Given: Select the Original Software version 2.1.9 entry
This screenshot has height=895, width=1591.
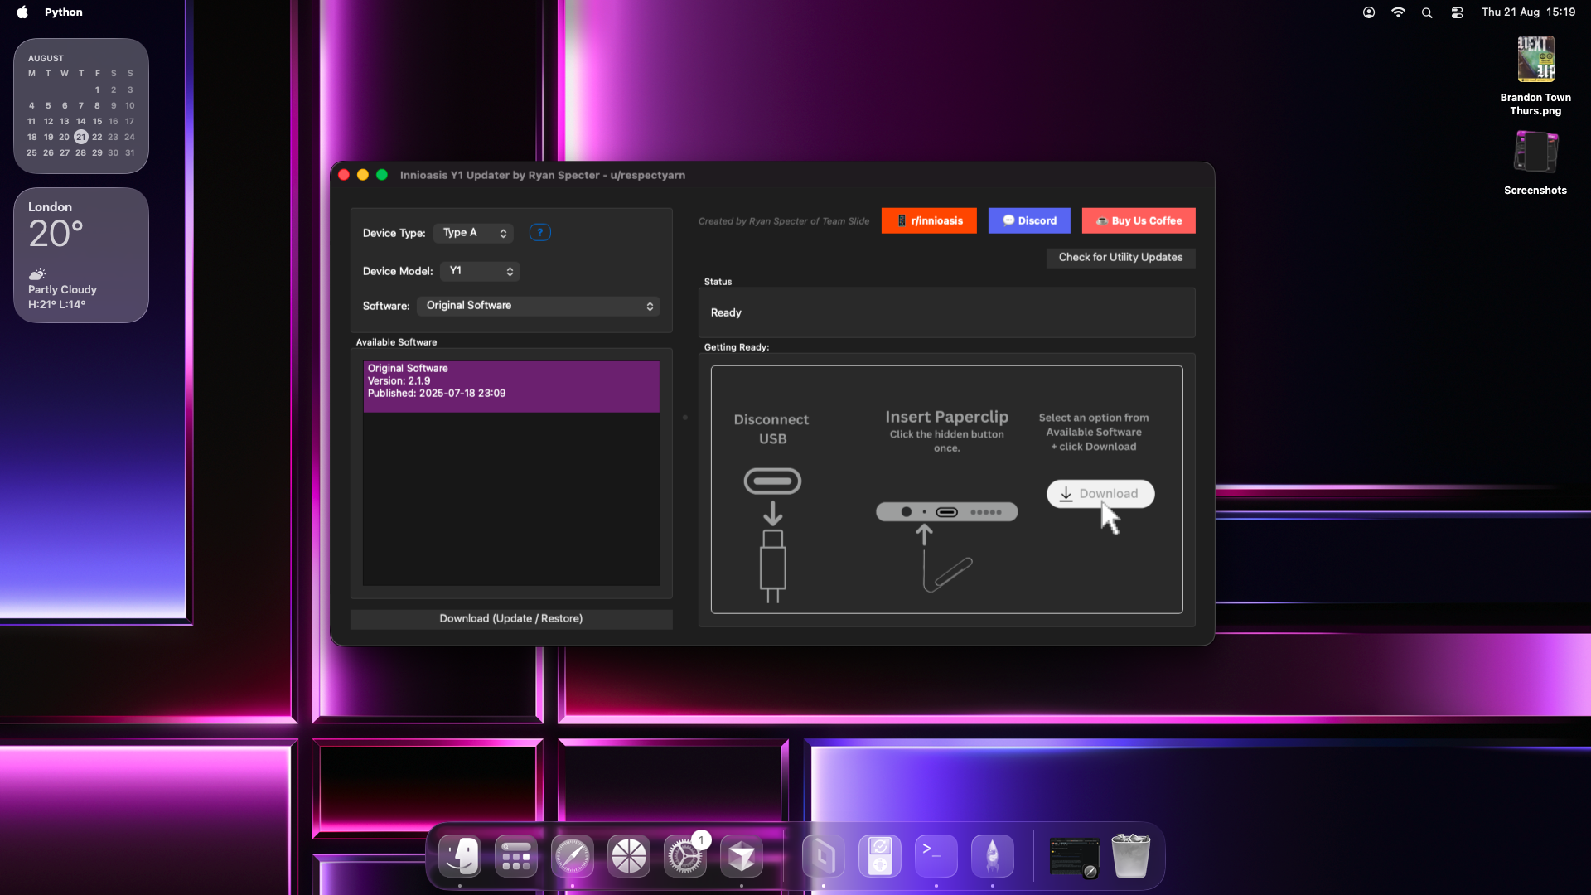Looking at the screenshot, I should point(510,386).
